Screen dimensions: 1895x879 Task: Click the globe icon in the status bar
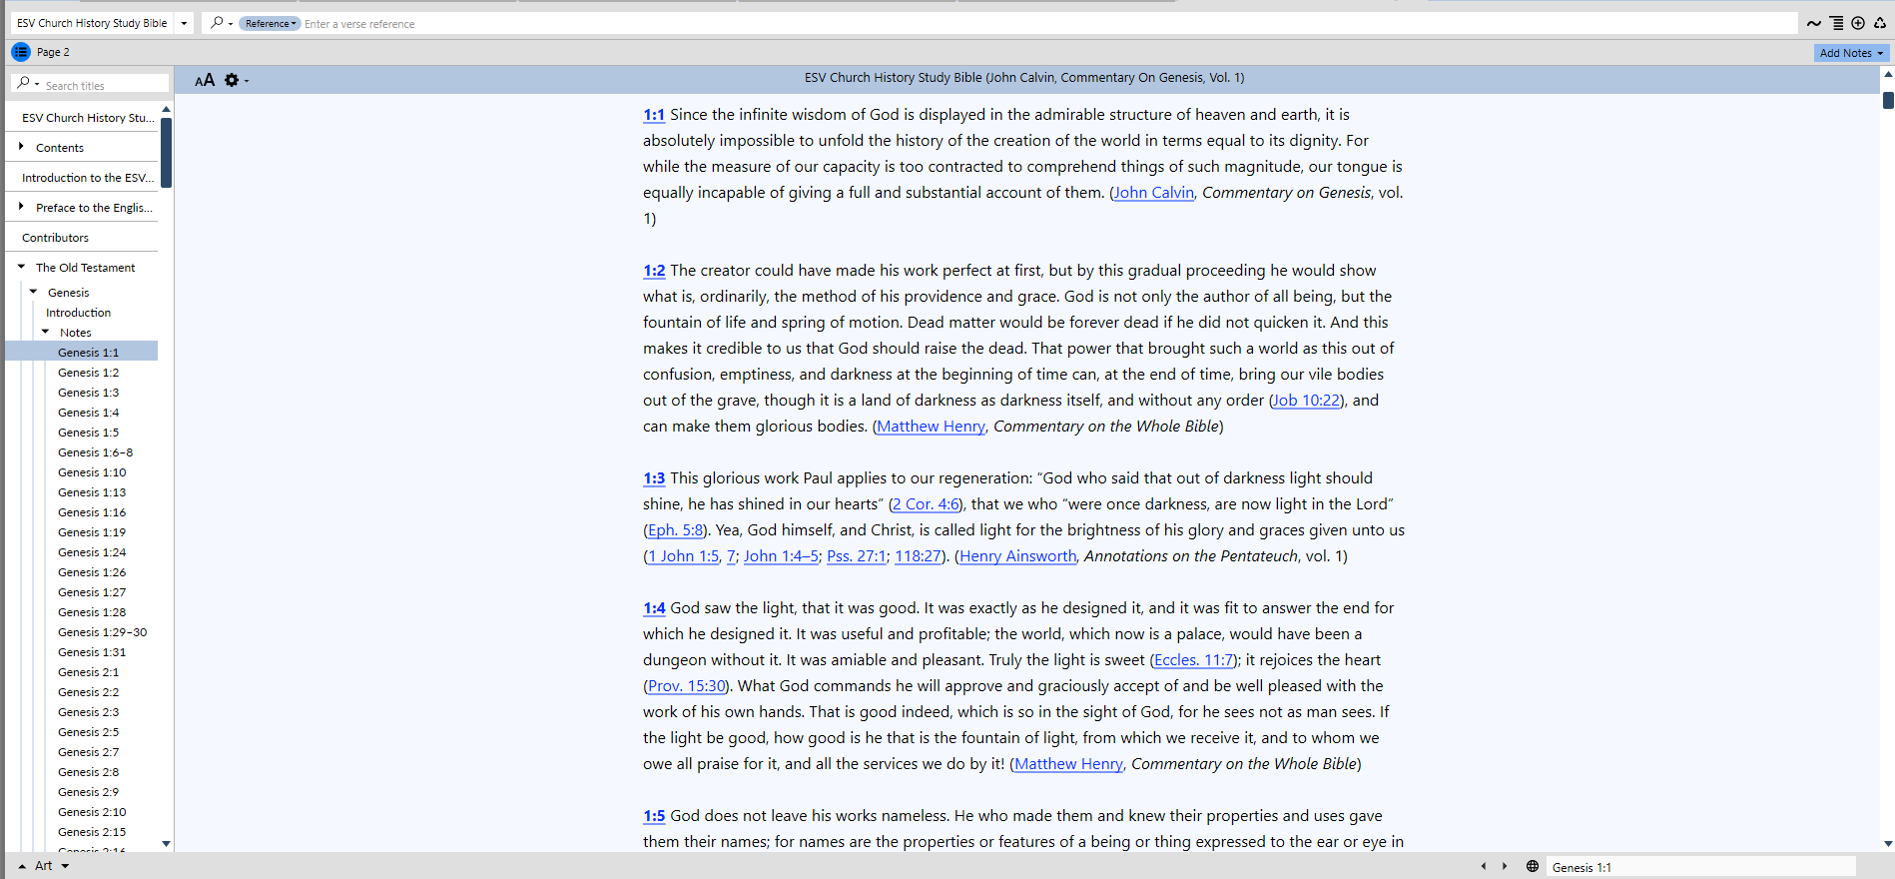click(1533, 866)
